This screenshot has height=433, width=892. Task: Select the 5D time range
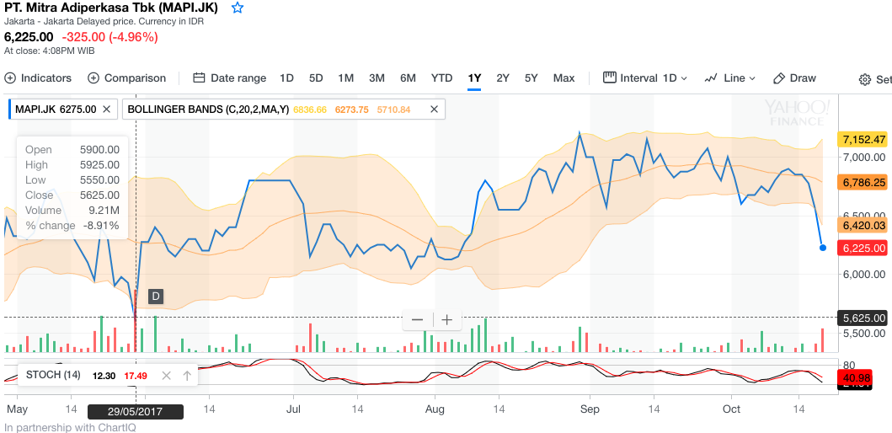click(x=316, y=78)
